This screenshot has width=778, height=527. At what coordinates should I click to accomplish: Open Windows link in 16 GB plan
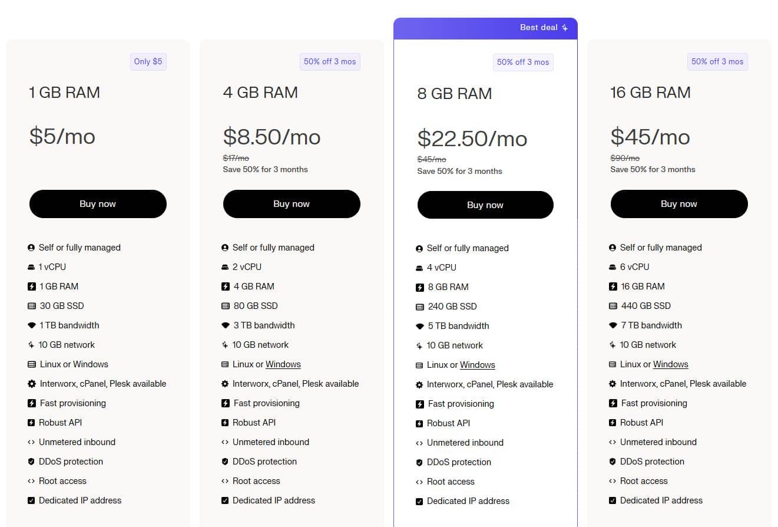click(x=670, y=364)
